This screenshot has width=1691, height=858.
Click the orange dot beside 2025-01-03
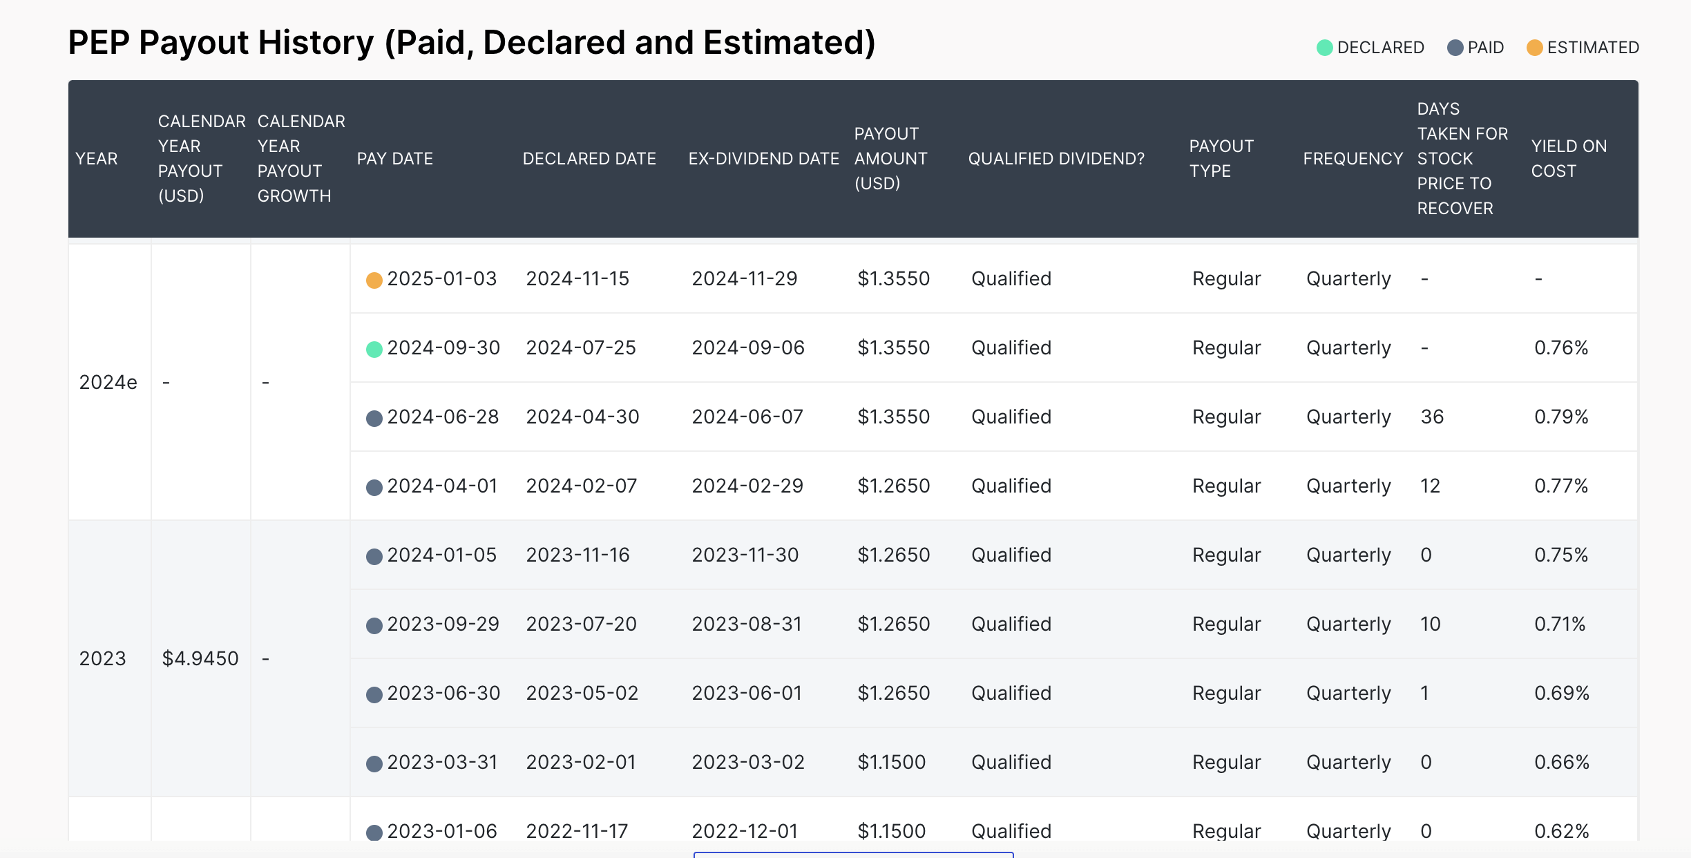[x=374, y=280]
